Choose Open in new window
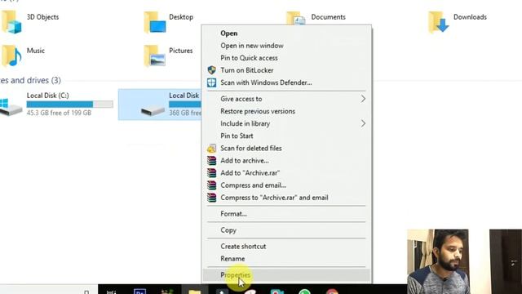Image resolution: width=522 pixels, height=294 pixels. click(286, 46)
